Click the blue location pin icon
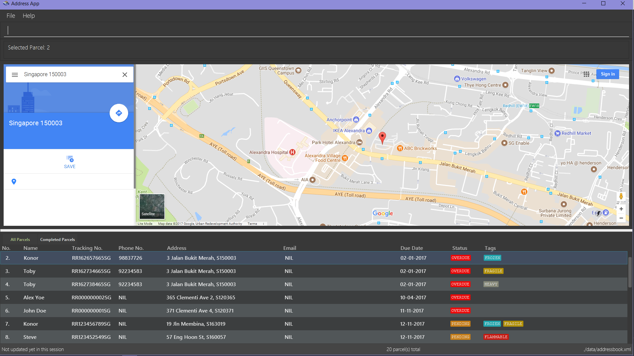 (14, 182)
